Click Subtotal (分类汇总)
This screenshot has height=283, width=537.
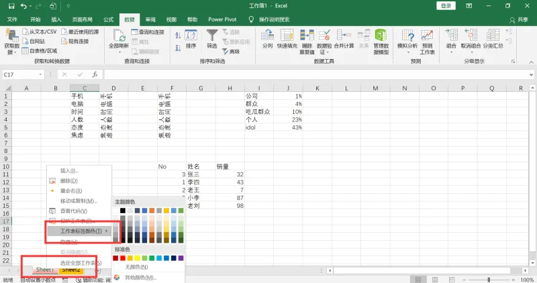click(493, 39)
